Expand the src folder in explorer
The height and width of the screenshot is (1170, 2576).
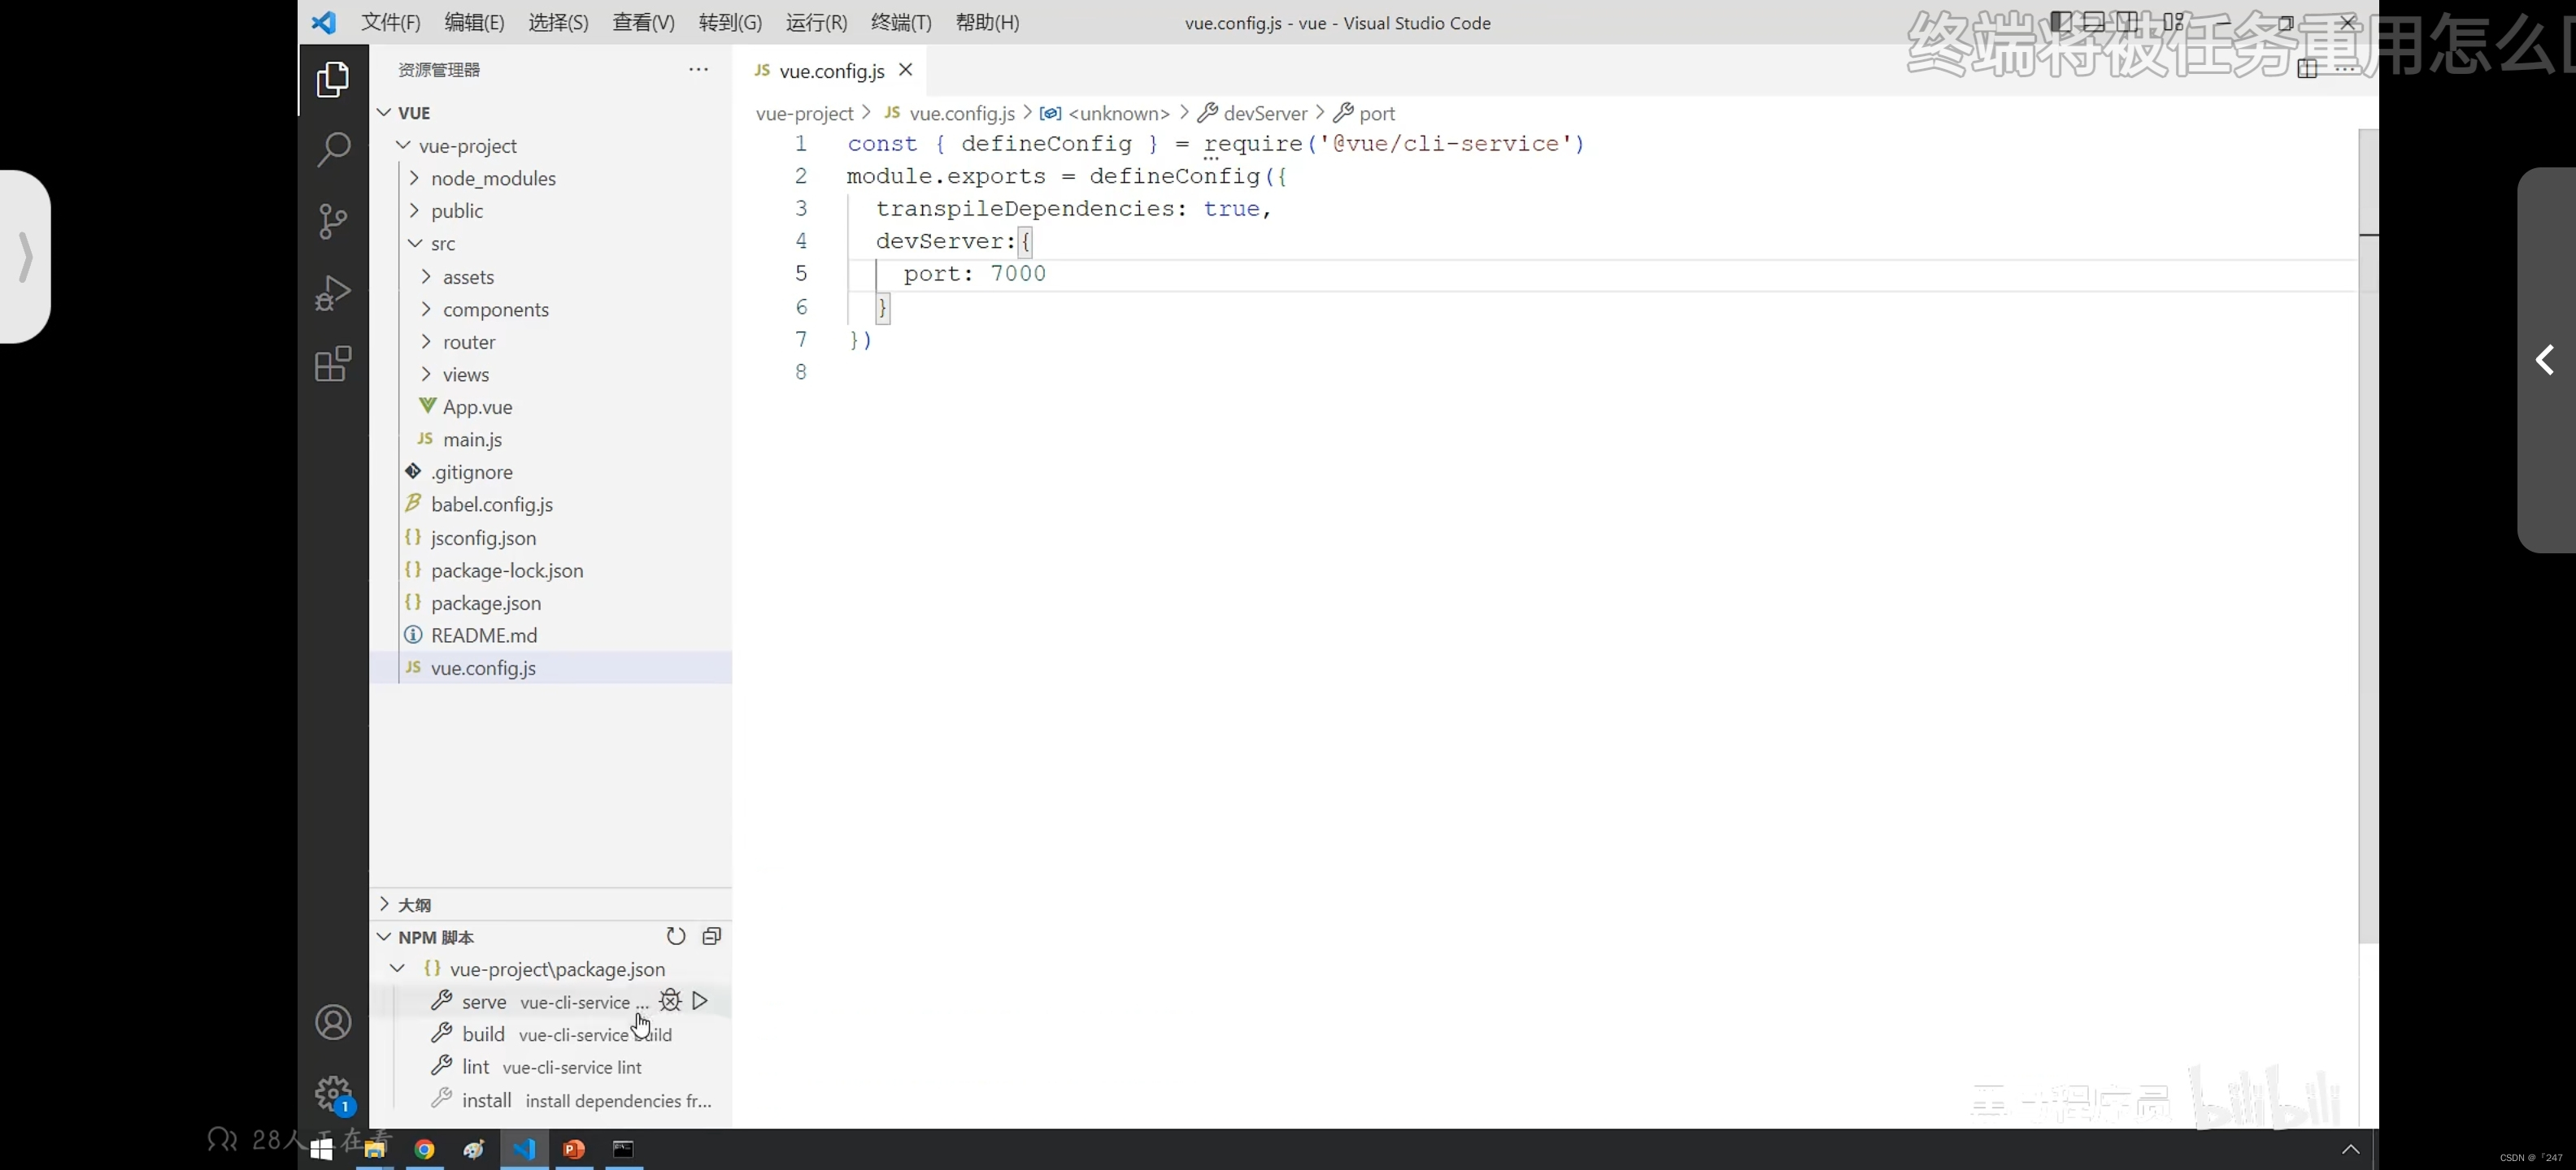click(x=442, y=243)
